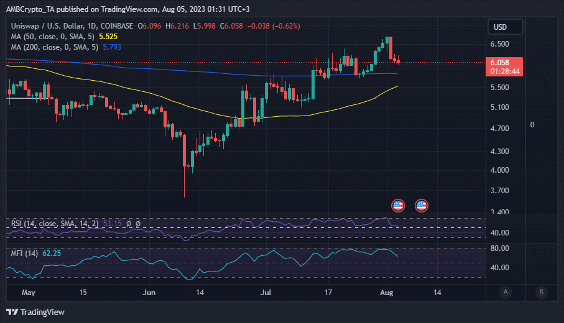Click the closing price C6.058 in header
Screen dimensions: 564x323
point(231,26)
